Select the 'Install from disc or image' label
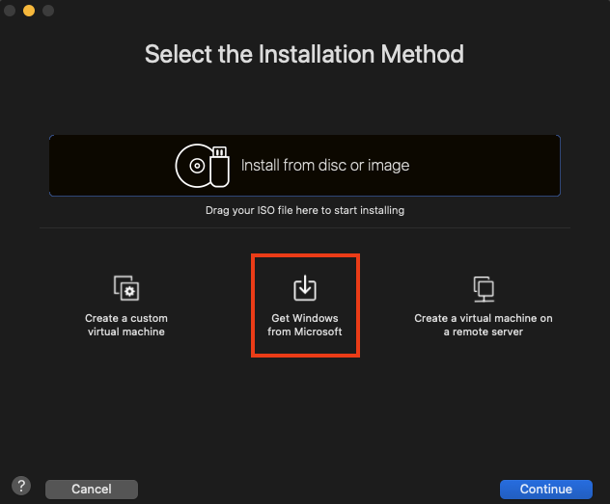 pos(325,166)
